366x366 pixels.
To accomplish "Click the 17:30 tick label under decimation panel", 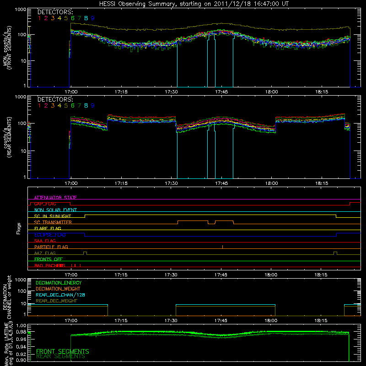I will coord(171,321).
